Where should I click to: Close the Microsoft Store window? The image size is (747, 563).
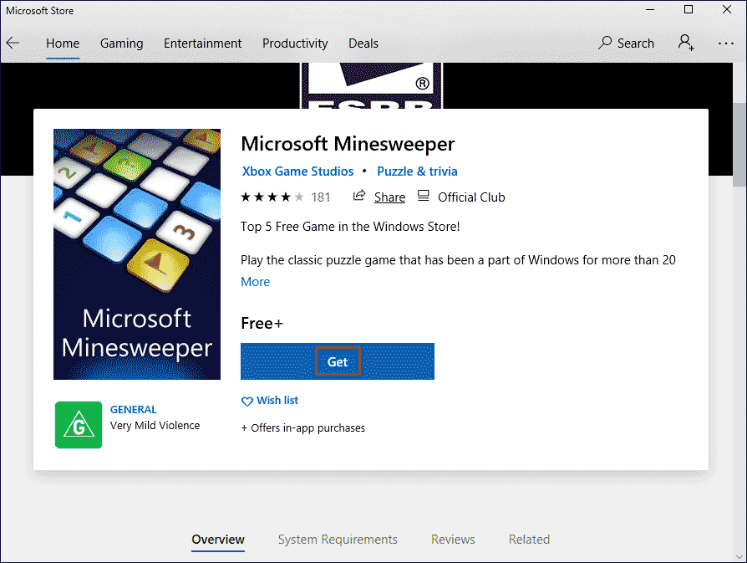pyautogui.click(x=726, y=9)
